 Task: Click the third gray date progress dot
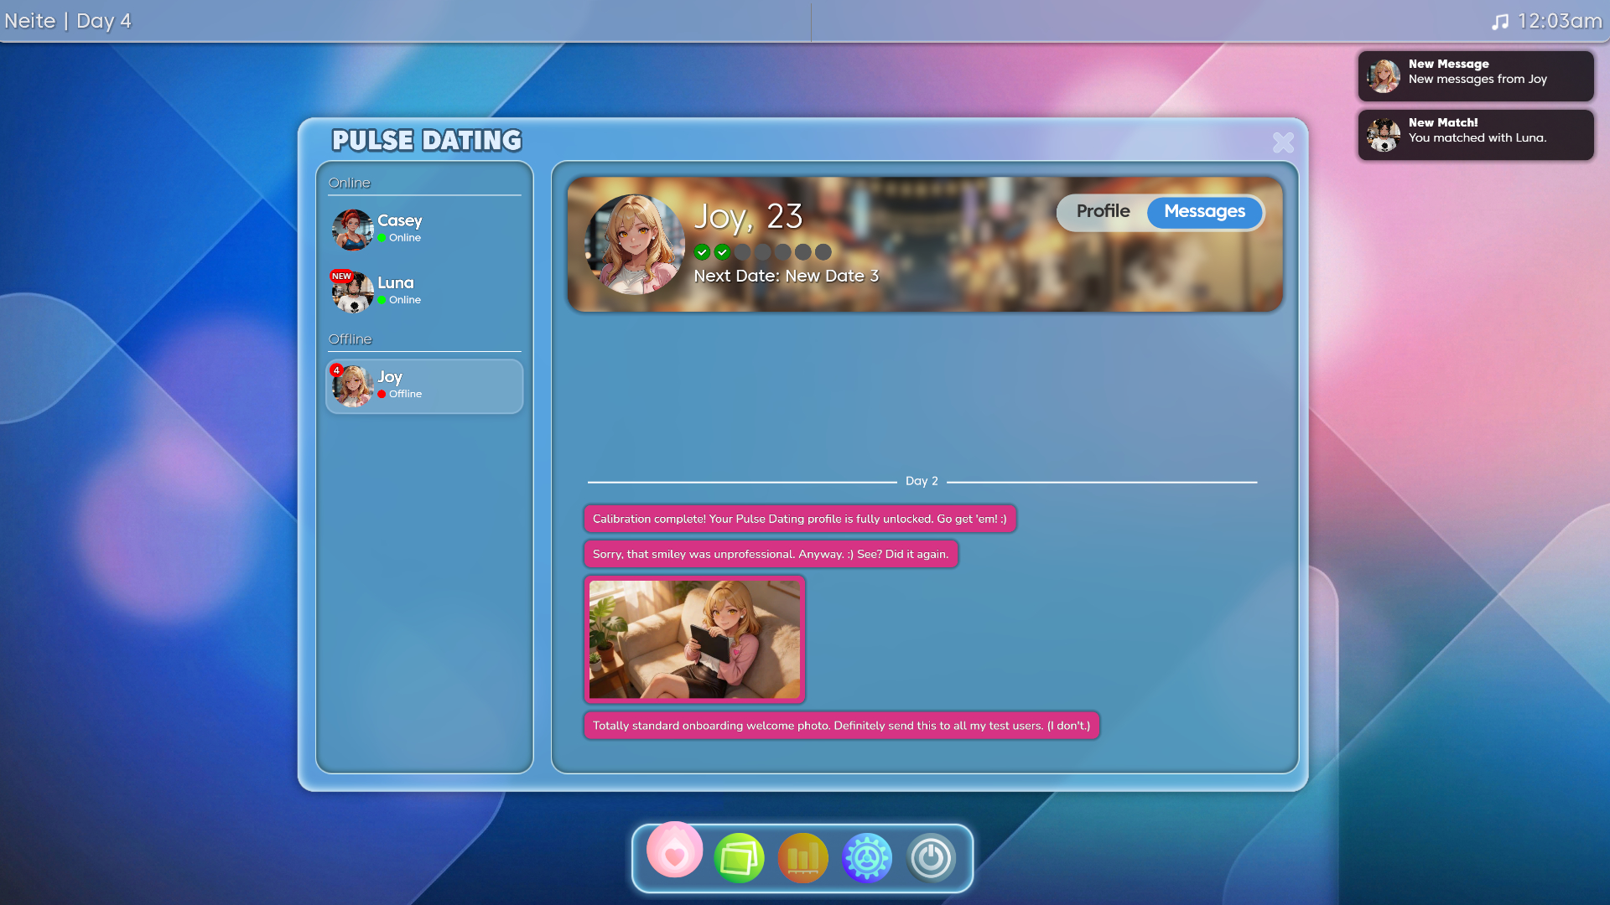coord(743,252)
